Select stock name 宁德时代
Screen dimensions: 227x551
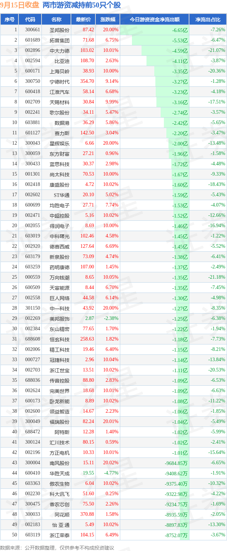click(x=60, y=81)
